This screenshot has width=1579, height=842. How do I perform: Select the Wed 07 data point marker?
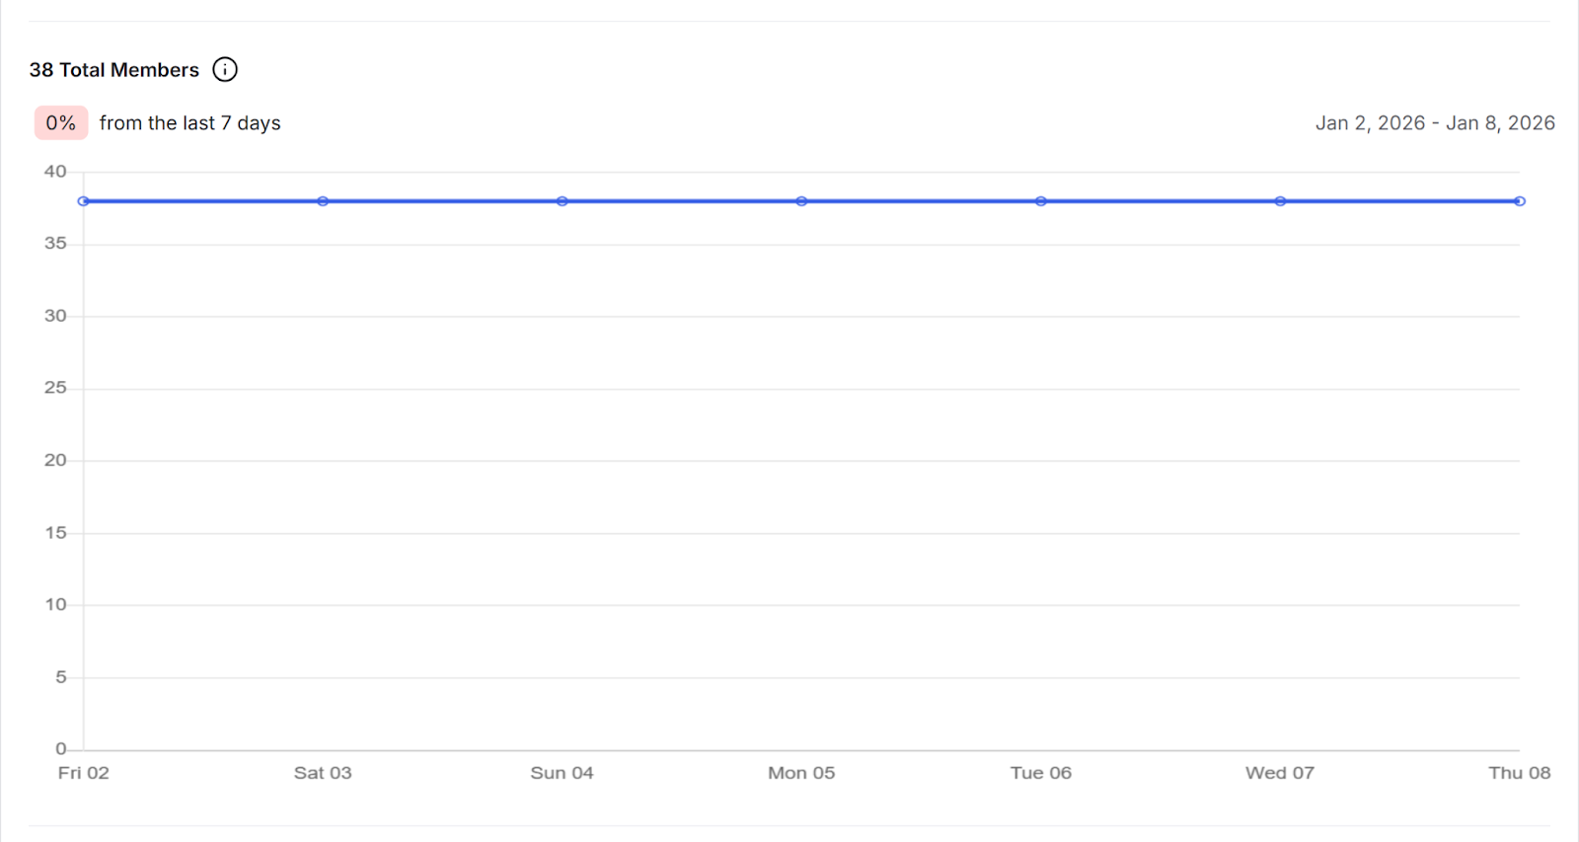click(1280, 201)
